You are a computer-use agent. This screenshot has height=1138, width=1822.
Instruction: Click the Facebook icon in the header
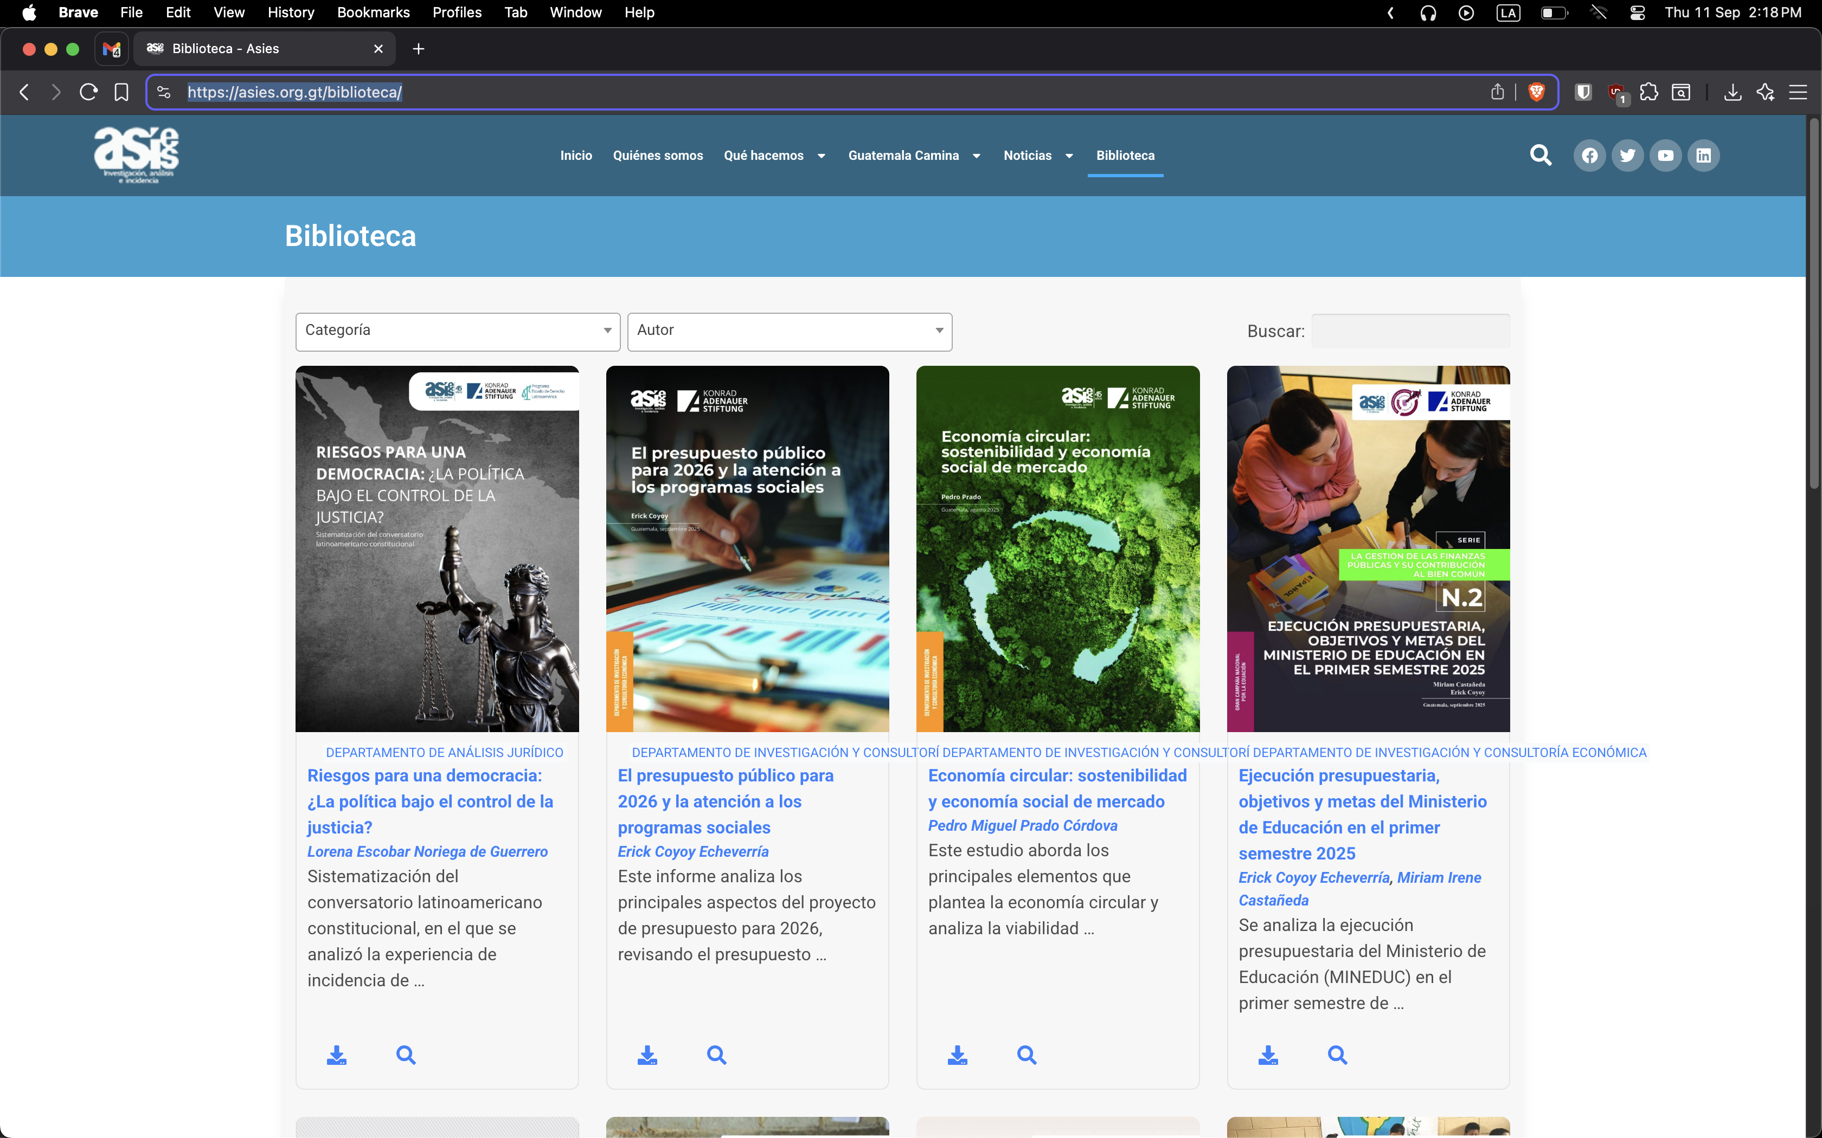tap(1589, 156)
